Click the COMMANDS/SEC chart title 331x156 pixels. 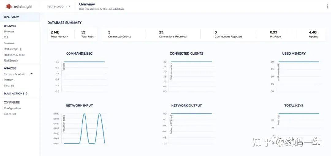point(79,54)
